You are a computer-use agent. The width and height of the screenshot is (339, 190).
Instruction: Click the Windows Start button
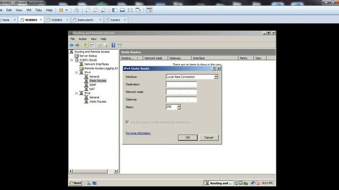[x=75, y=183]
